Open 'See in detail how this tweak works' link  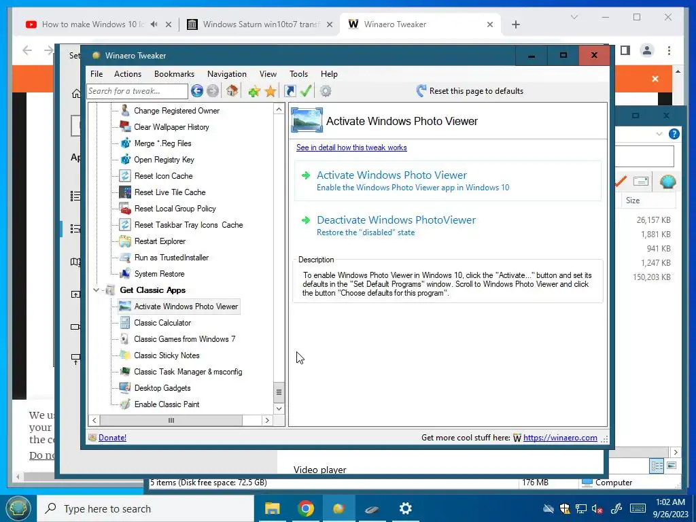(x=351, y=147)
